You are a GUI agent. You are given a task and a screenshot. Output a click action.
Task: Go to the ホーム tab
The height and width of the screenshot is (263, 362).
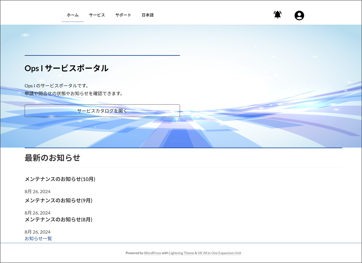click(x=73, y=15)
